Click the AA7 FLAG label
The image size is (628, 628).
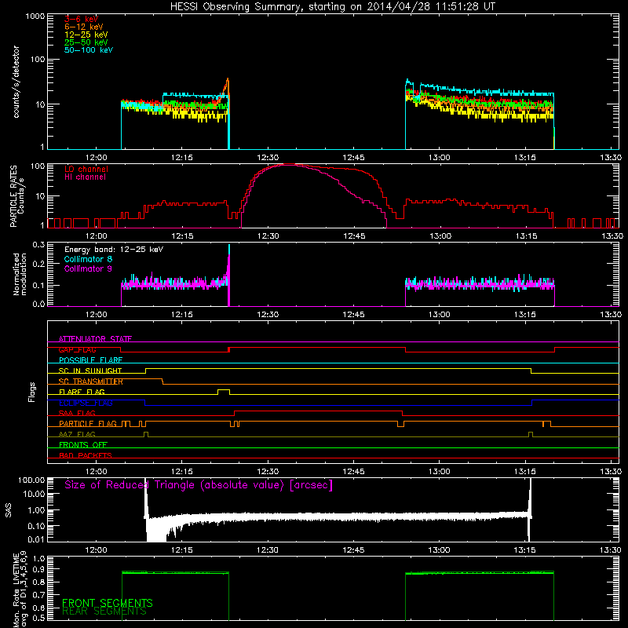point(77,434)
